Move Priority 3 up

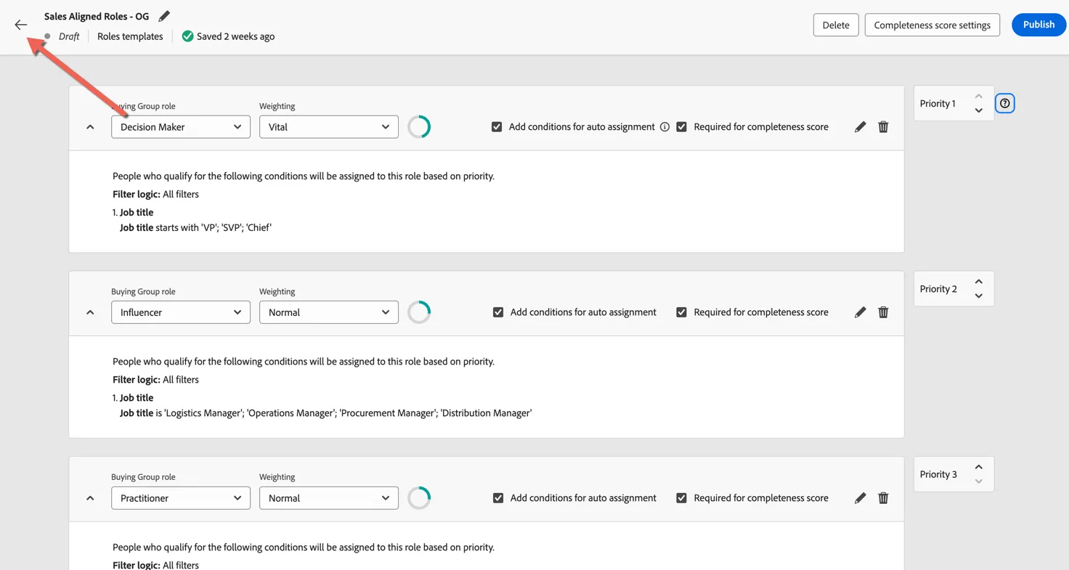[978, 467]
